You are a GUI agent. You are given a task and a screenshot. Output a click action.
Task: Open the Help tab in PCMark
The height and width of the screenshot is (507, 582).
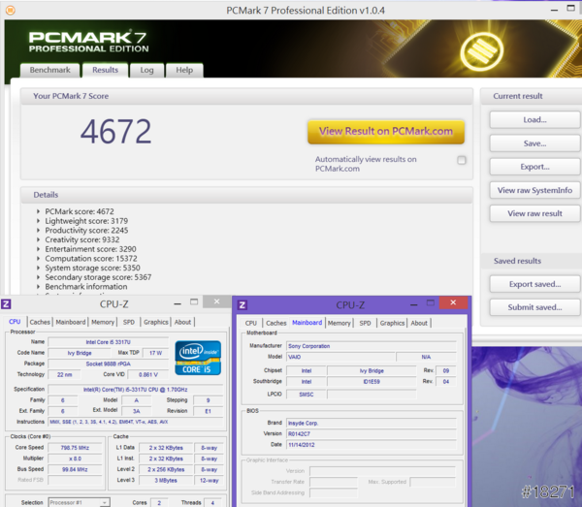pos(183,70)
